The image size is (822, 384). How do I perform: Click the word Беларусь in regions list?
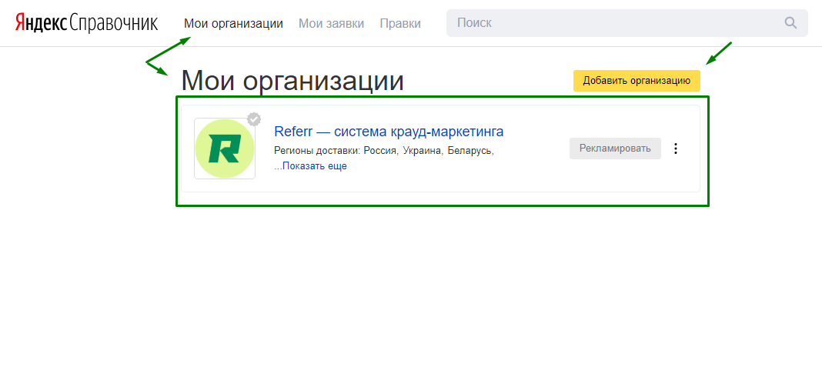469,151
